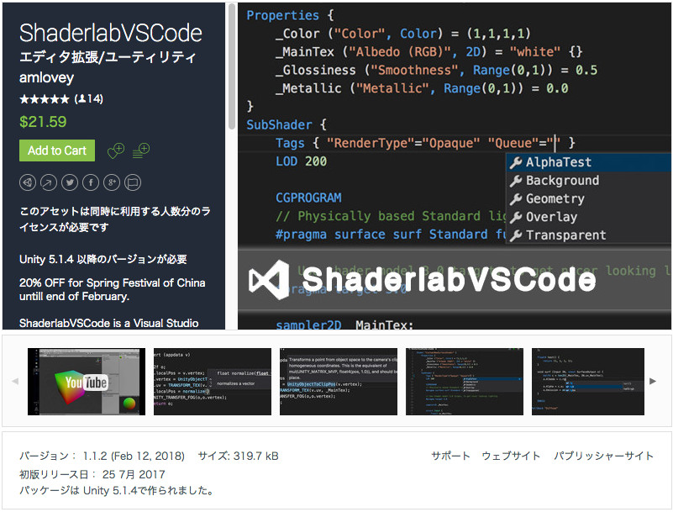Click the ShaderlabVSCode title heading

point(111,33)
